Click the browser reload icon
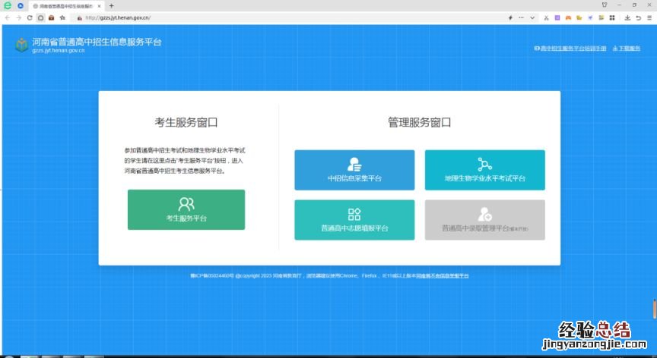The height and width of the screenshot is (358, 657). (30, 17)
